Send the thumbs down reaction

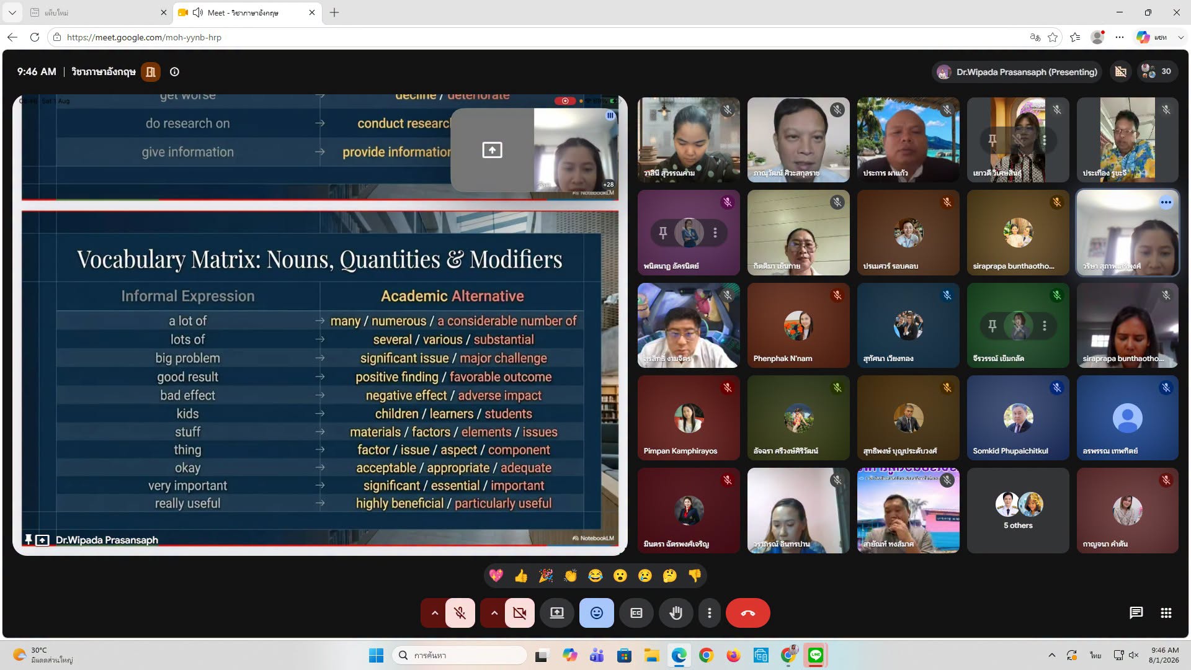pos(695,576)
